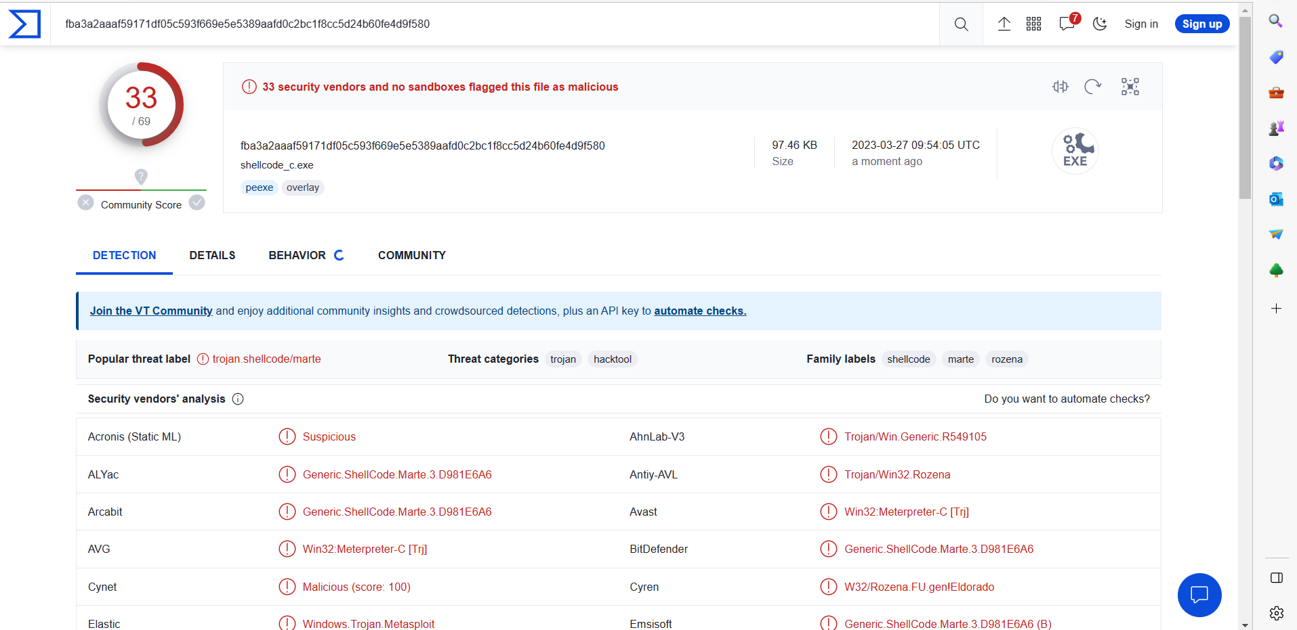The image size is (1297, 630).
Task: Switch to the DETAILS tab
Action: coord(212,255)
